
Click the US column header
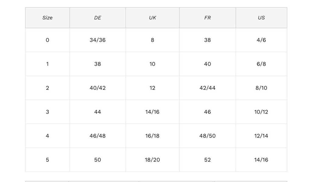(x=261, y=18)
